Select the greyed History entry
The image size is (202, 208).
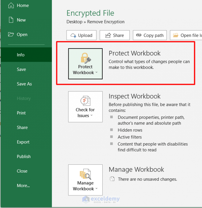pyautogui.click(x=26, y=98)
